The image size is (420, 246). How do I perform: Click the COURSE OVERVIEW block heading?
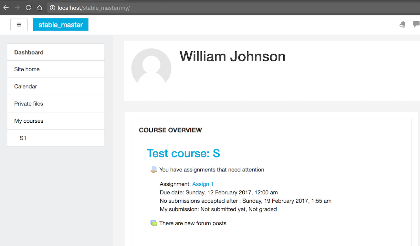[170, 130]
